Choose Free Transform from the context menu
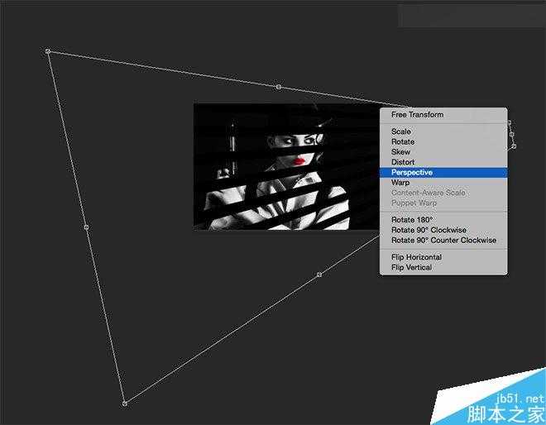 point(417,115)
